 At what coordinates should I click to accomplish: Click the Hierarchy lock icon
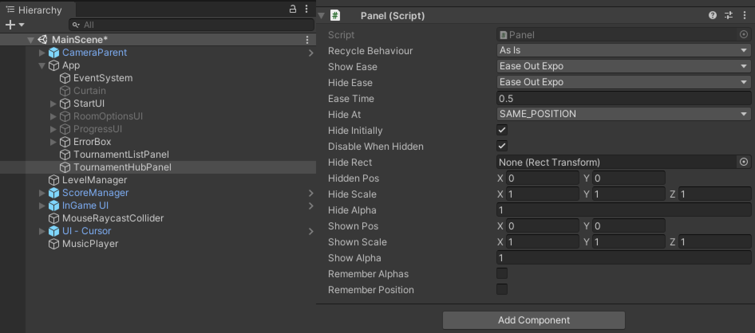[293, 9]
